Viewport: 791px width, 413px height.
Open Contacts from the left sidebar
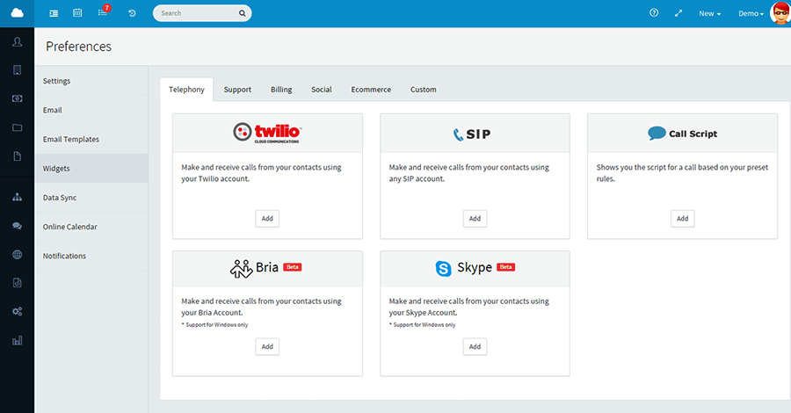[x=17, y=42]
